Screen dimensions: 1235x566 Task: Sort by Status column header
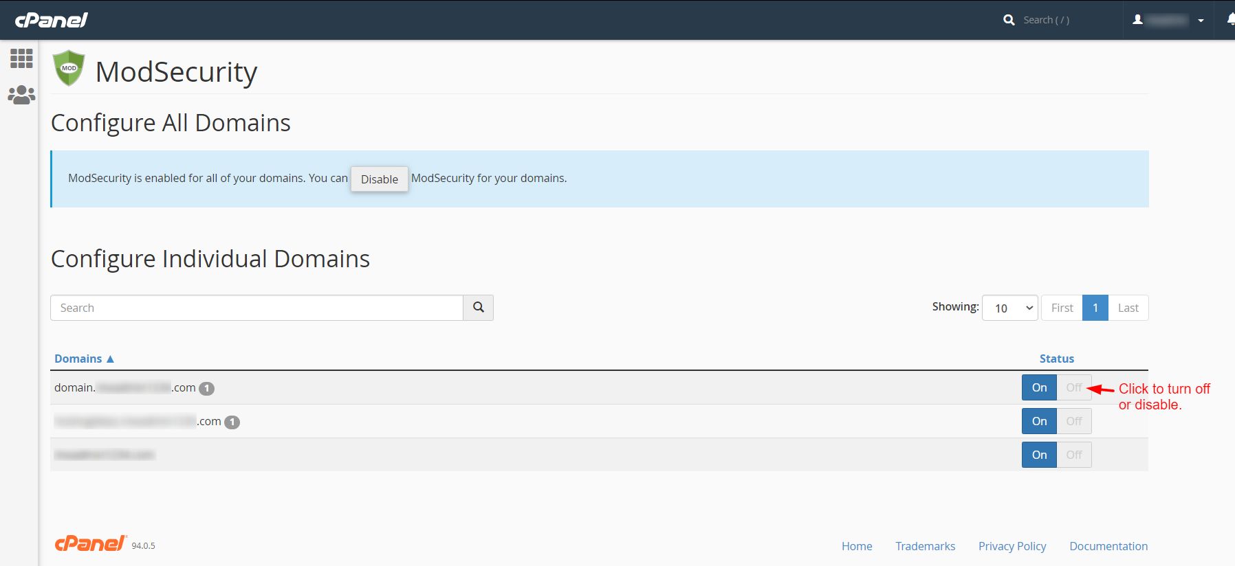point(1056,359)
